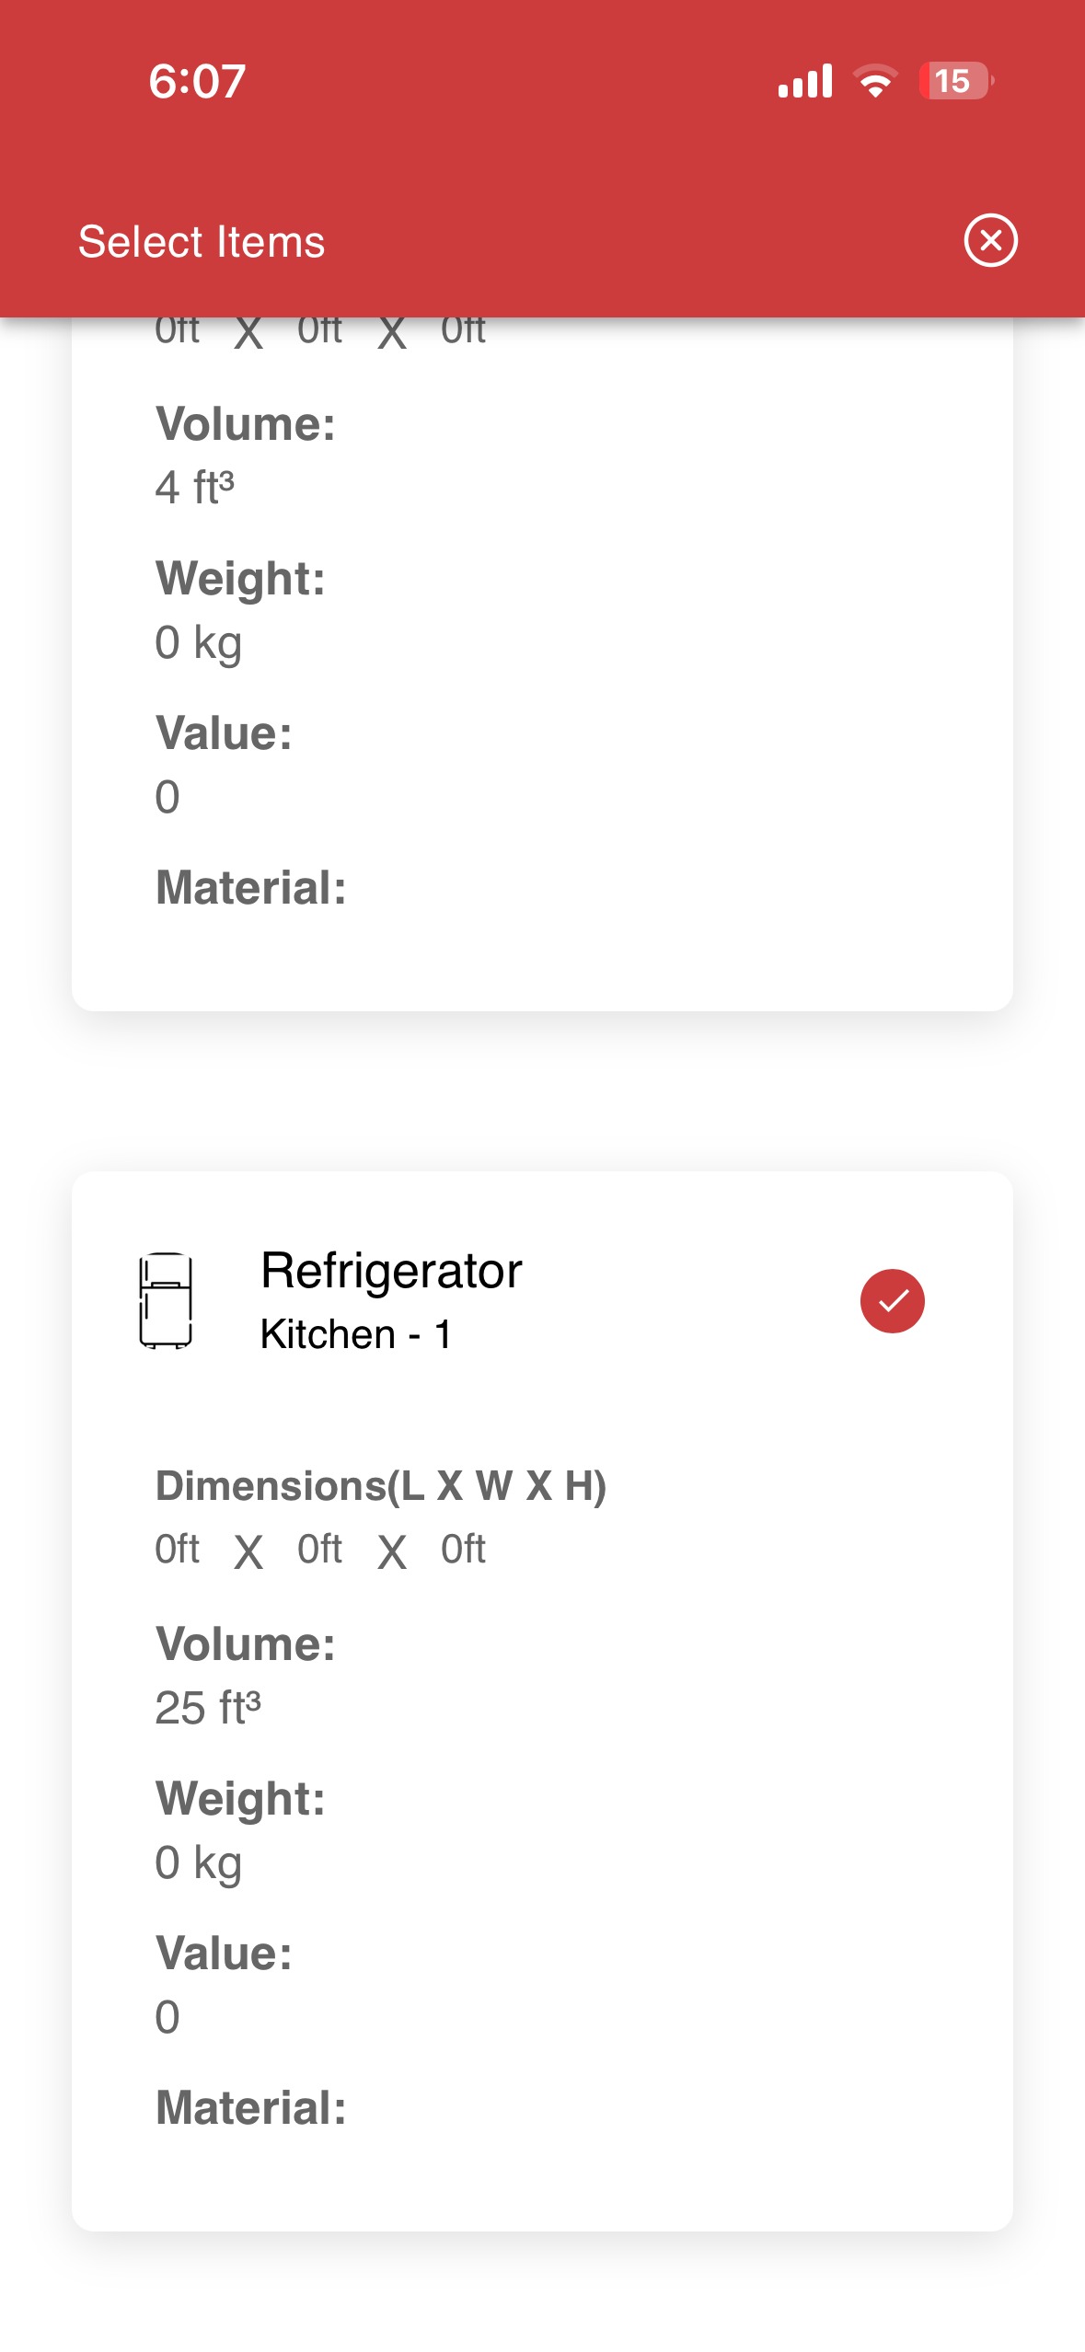The height and width of the screenshot is (2352, 1085).
Task: Tap the Kitchen - 1 room label
Action: tap(355, 1333)
